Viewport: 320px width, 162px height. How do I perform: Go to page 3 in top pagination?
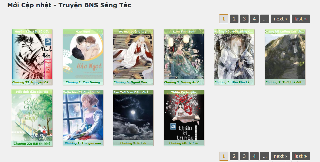244,19
